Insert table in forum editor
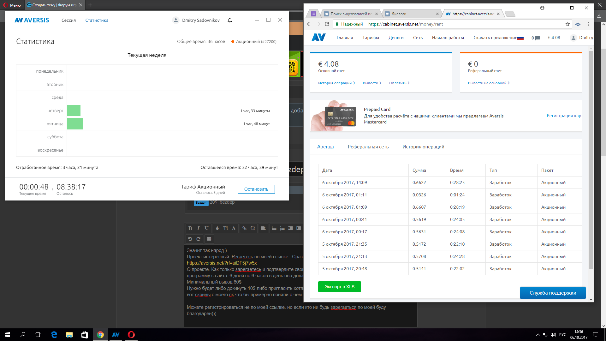This screenshot has width=606, height=341. (x=209, y=239)
